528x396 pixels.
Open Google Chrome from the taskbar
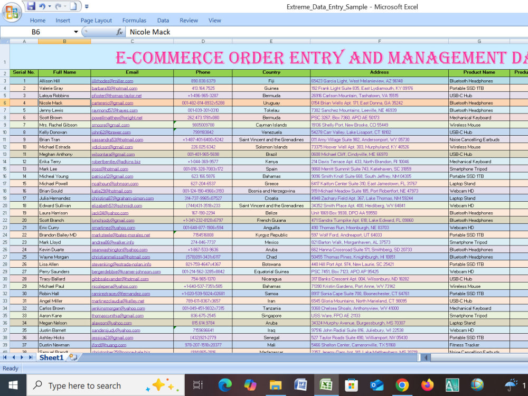coord(402,385)
